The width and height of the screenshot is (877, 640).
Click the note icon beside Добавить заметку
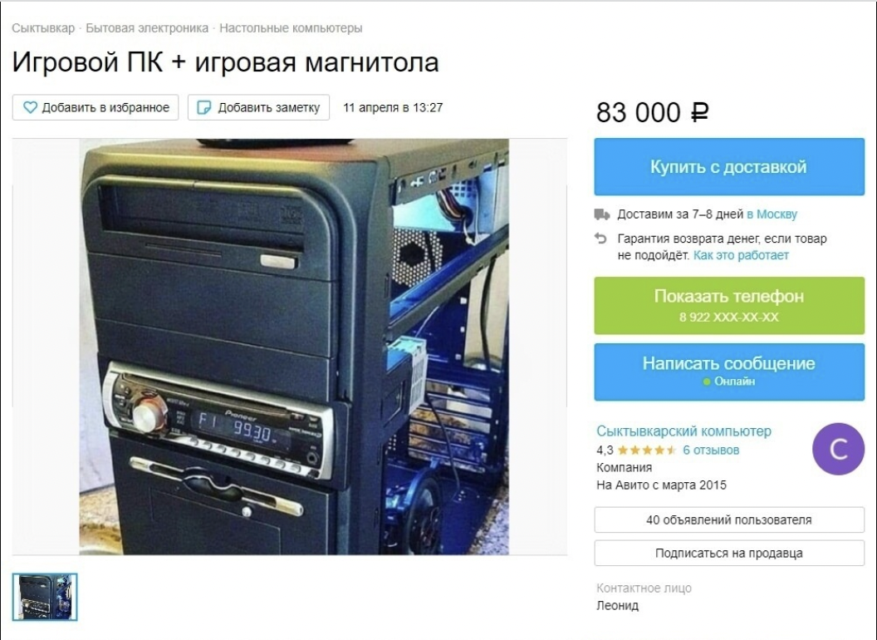coord(204,107)
